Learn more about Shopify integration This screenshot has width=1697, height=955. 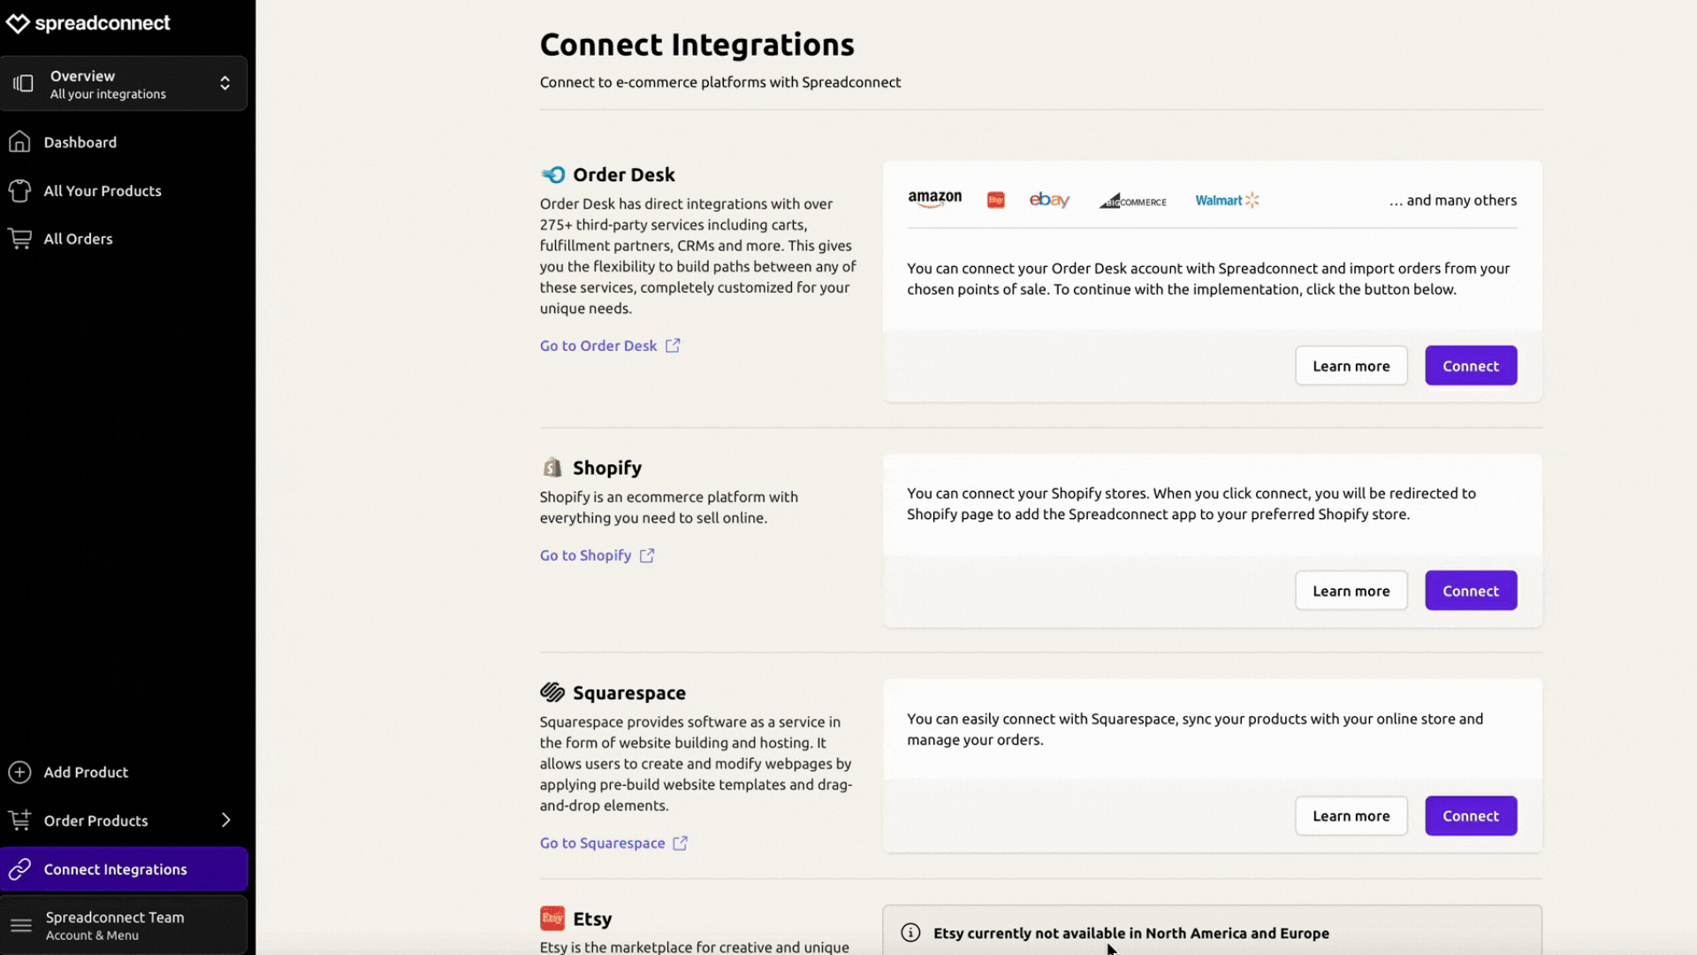pyautogui.click(x=1351, y=591)
